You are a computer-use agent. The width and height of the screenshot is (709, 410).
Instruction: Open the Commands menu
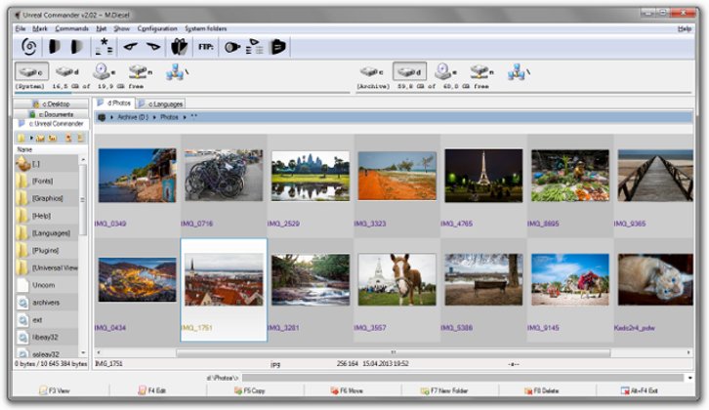click(71, 29)
